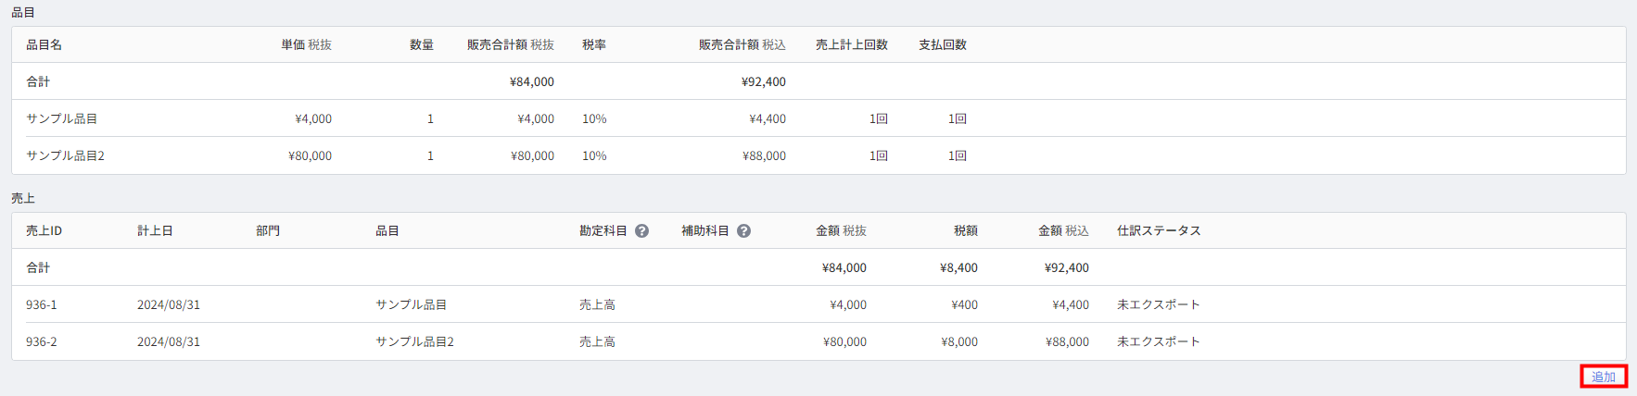This screenshot has height=396, width=1637.
Task: Click the 税率 column header
Action: point(594,44)
